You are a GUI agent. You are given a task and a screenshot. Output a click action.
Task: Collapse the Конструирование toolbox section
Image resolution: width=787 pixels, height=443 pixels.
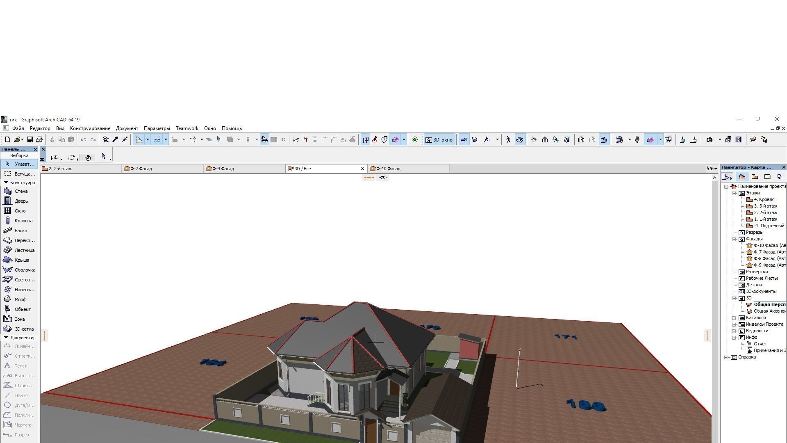click(6, 183)
